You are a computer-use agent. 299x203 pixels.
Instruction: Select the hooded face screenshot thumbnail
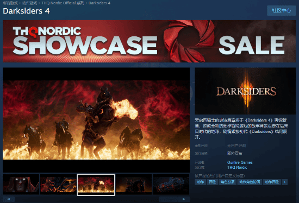(x=21, y=185)
